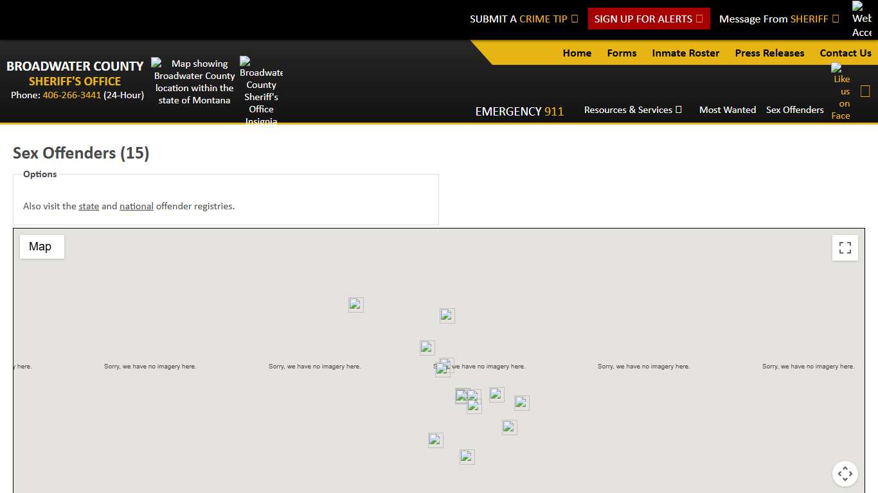Open the Message From Sheriff dropdown
This screenshot has width=878, height=493.
778,19
